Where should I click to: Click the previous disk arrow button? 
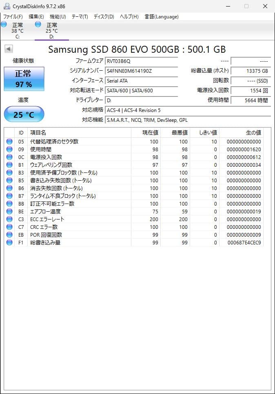coord(9,49)
